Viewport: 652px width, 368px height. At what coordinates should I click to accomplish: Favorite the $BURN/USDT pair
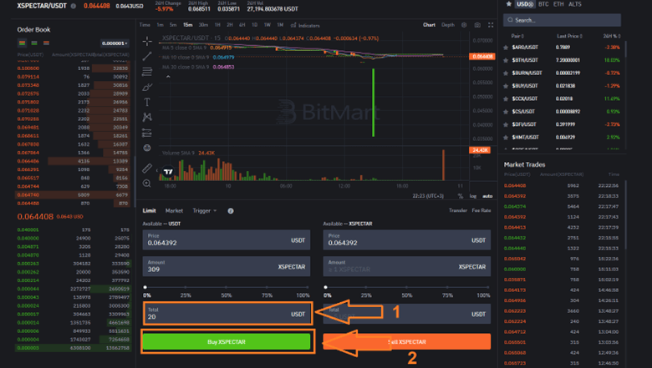[x=506, y=73]
